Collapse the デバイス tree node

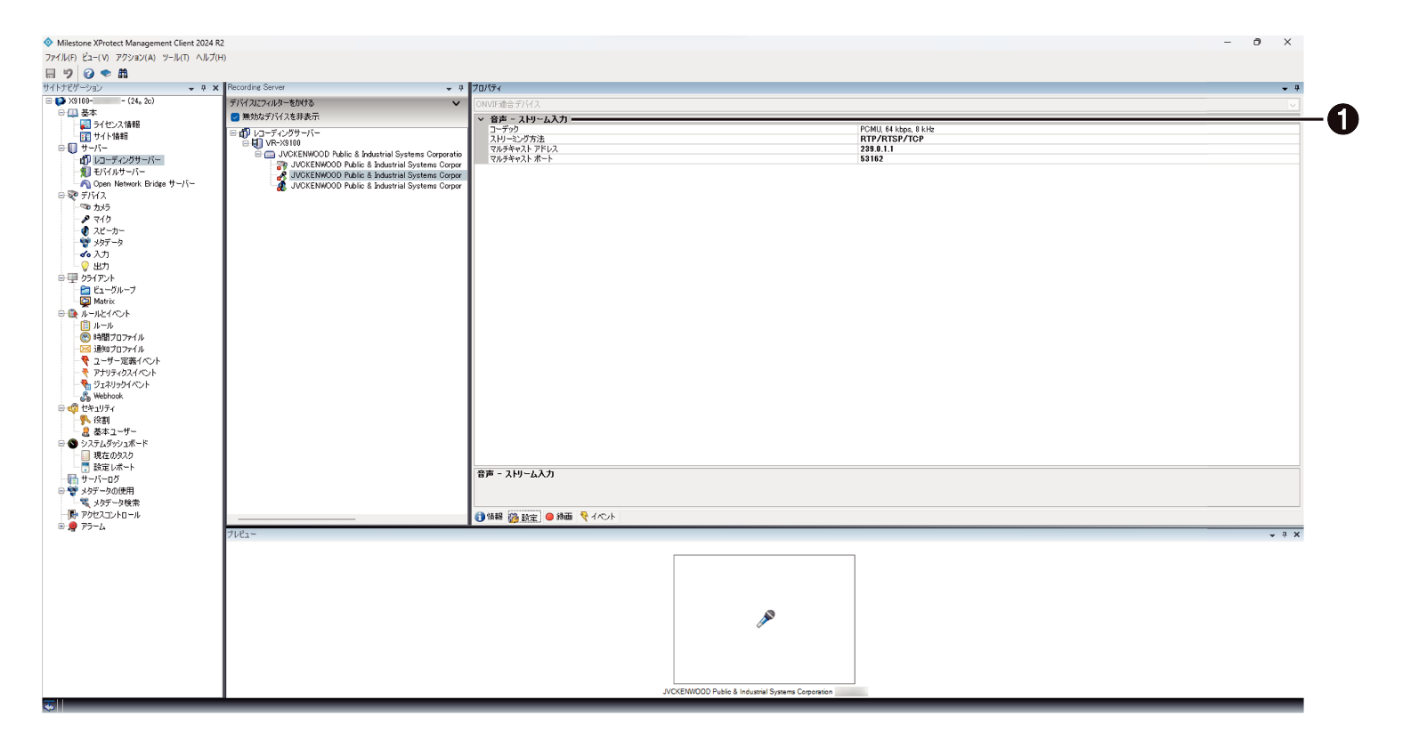coord(61,196)
